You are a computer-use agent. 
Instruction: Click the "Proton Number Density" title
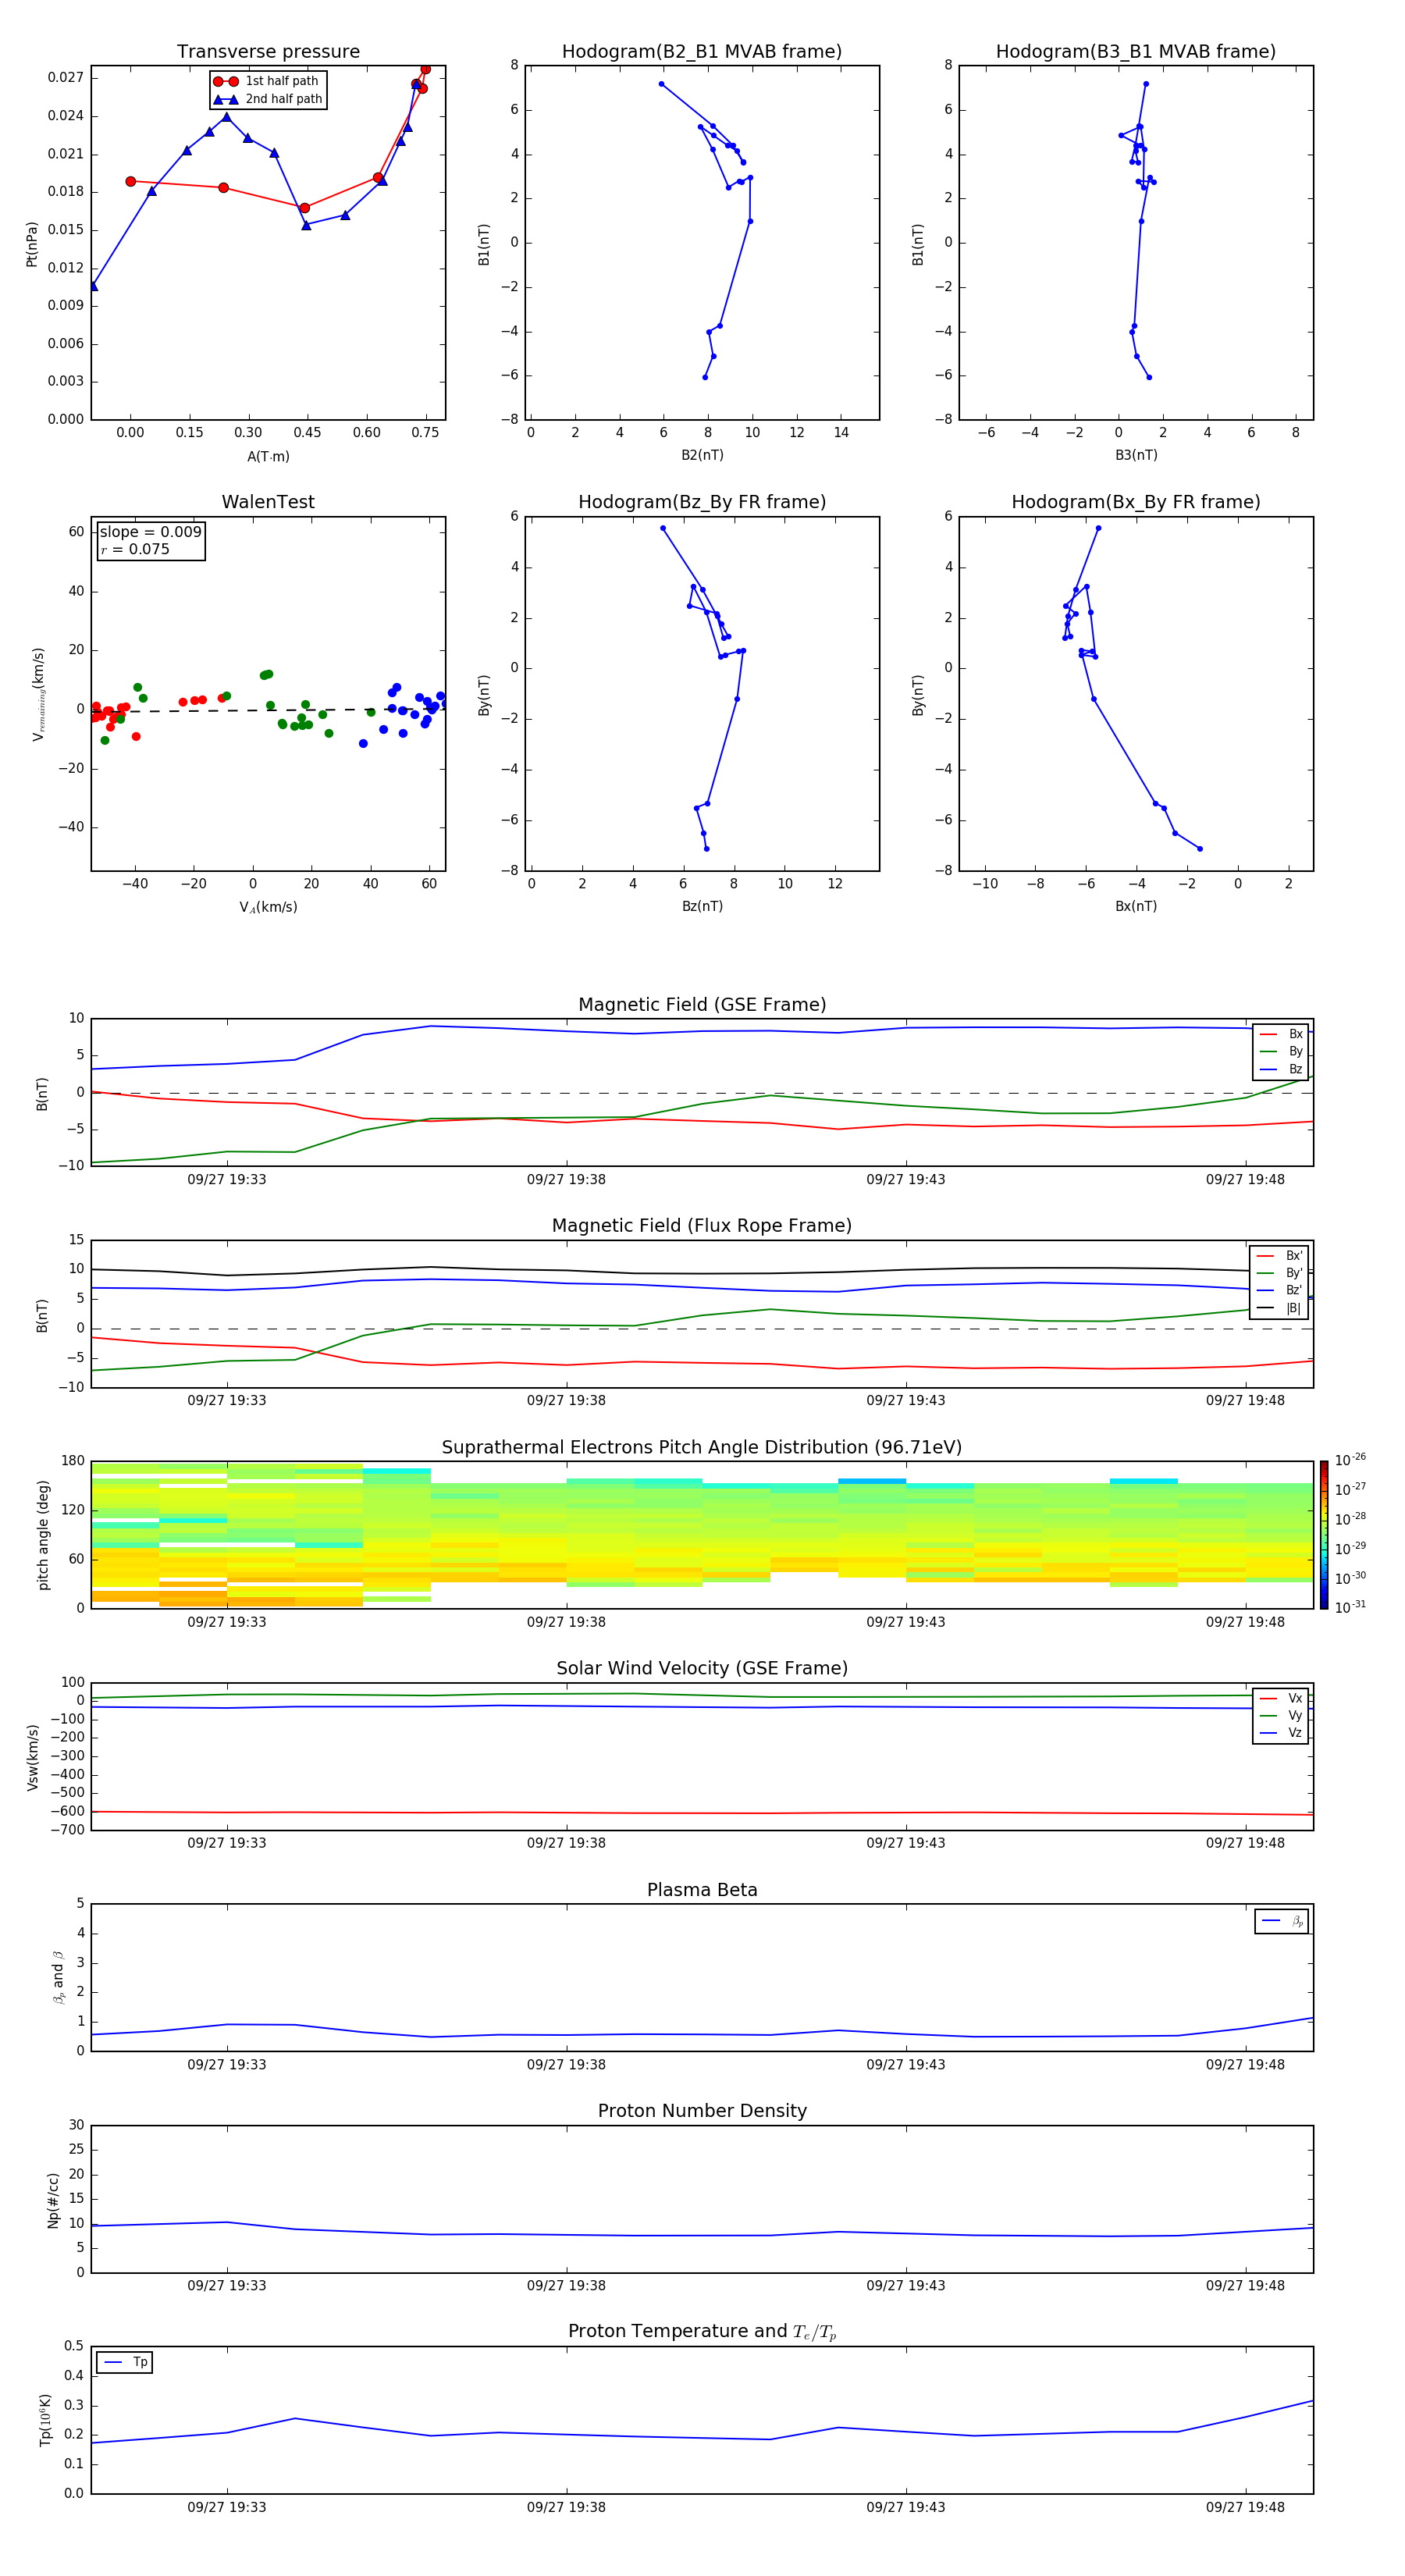pos(702,2111)
